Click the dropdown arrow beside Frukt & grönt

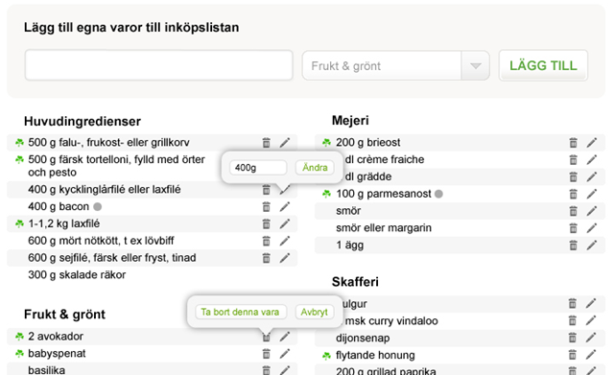476,66
